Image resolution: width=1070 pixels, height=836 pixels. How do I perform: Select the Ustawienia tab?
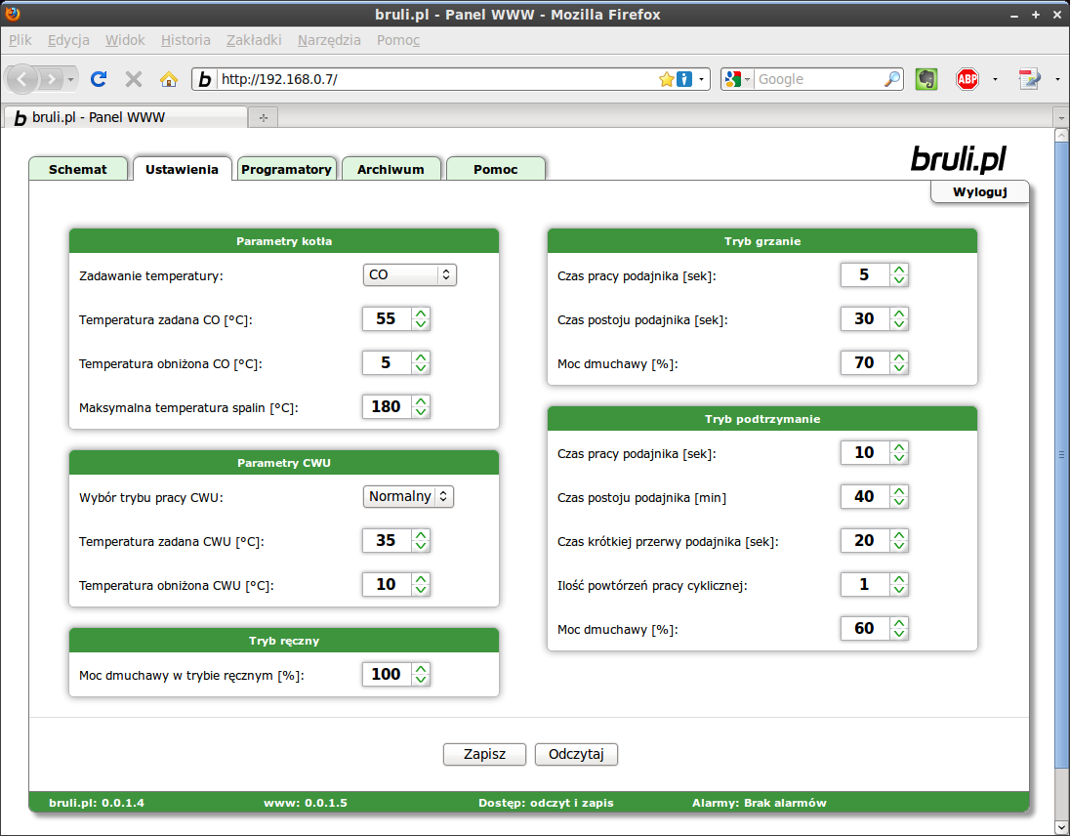[183, 169]
